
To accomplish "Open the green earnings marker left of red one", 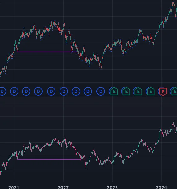I will [x=151, y=92].
